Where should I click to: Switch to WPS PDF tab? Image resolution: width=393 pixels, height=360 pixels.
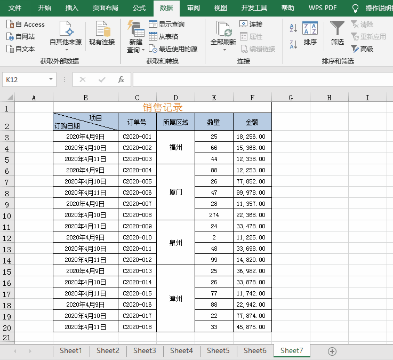tap(323, 8)
